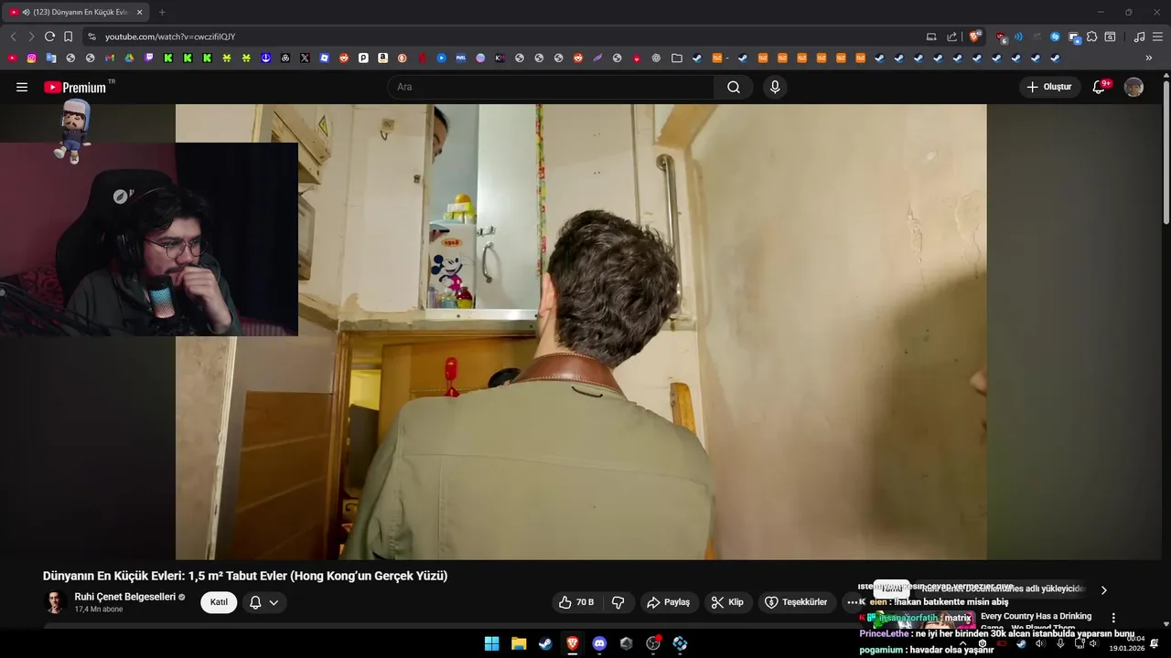Image resolution: width=1171 pixels, height=658 pixels.
Task: Open the Brave main hamburger menu
Action: pyautogui.click(x=1158, y=37)
